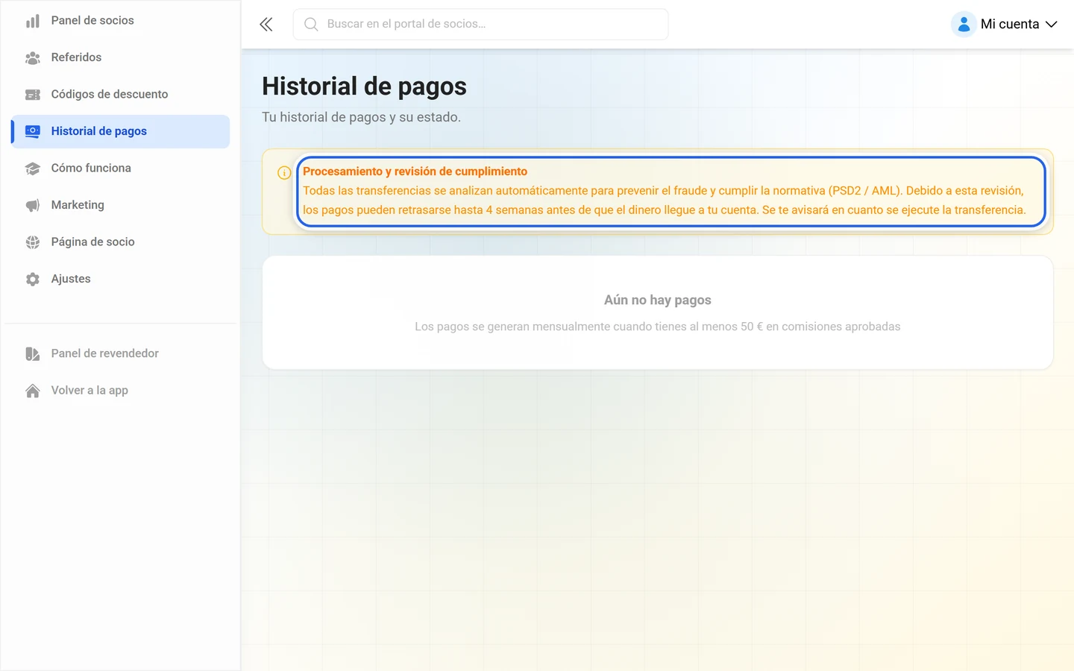1074x671 pixels.
Task: Click the Cómo funciona graduation cap icon
Action: [x=33, y=168]
